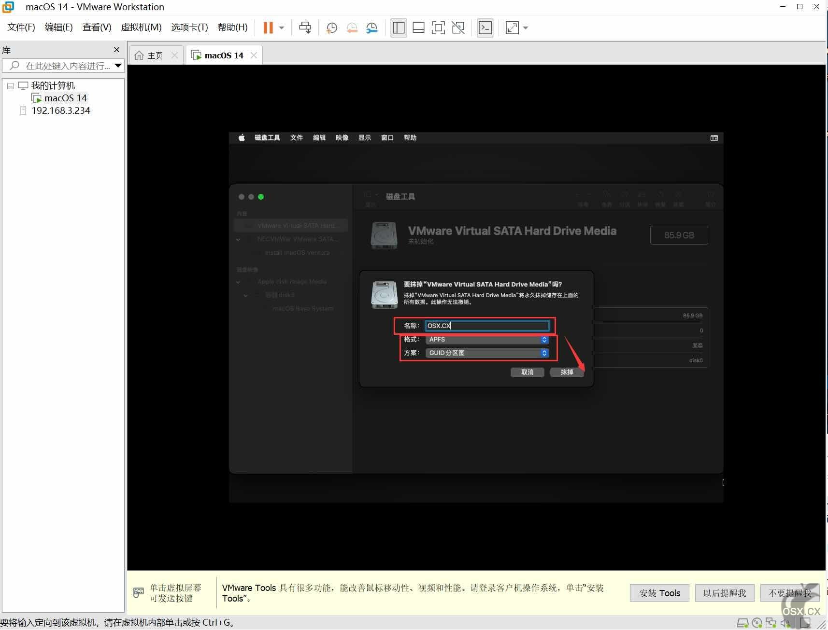The image size is (828, 630).
Task: Click the console view icon
Action: tap(485, 27)
